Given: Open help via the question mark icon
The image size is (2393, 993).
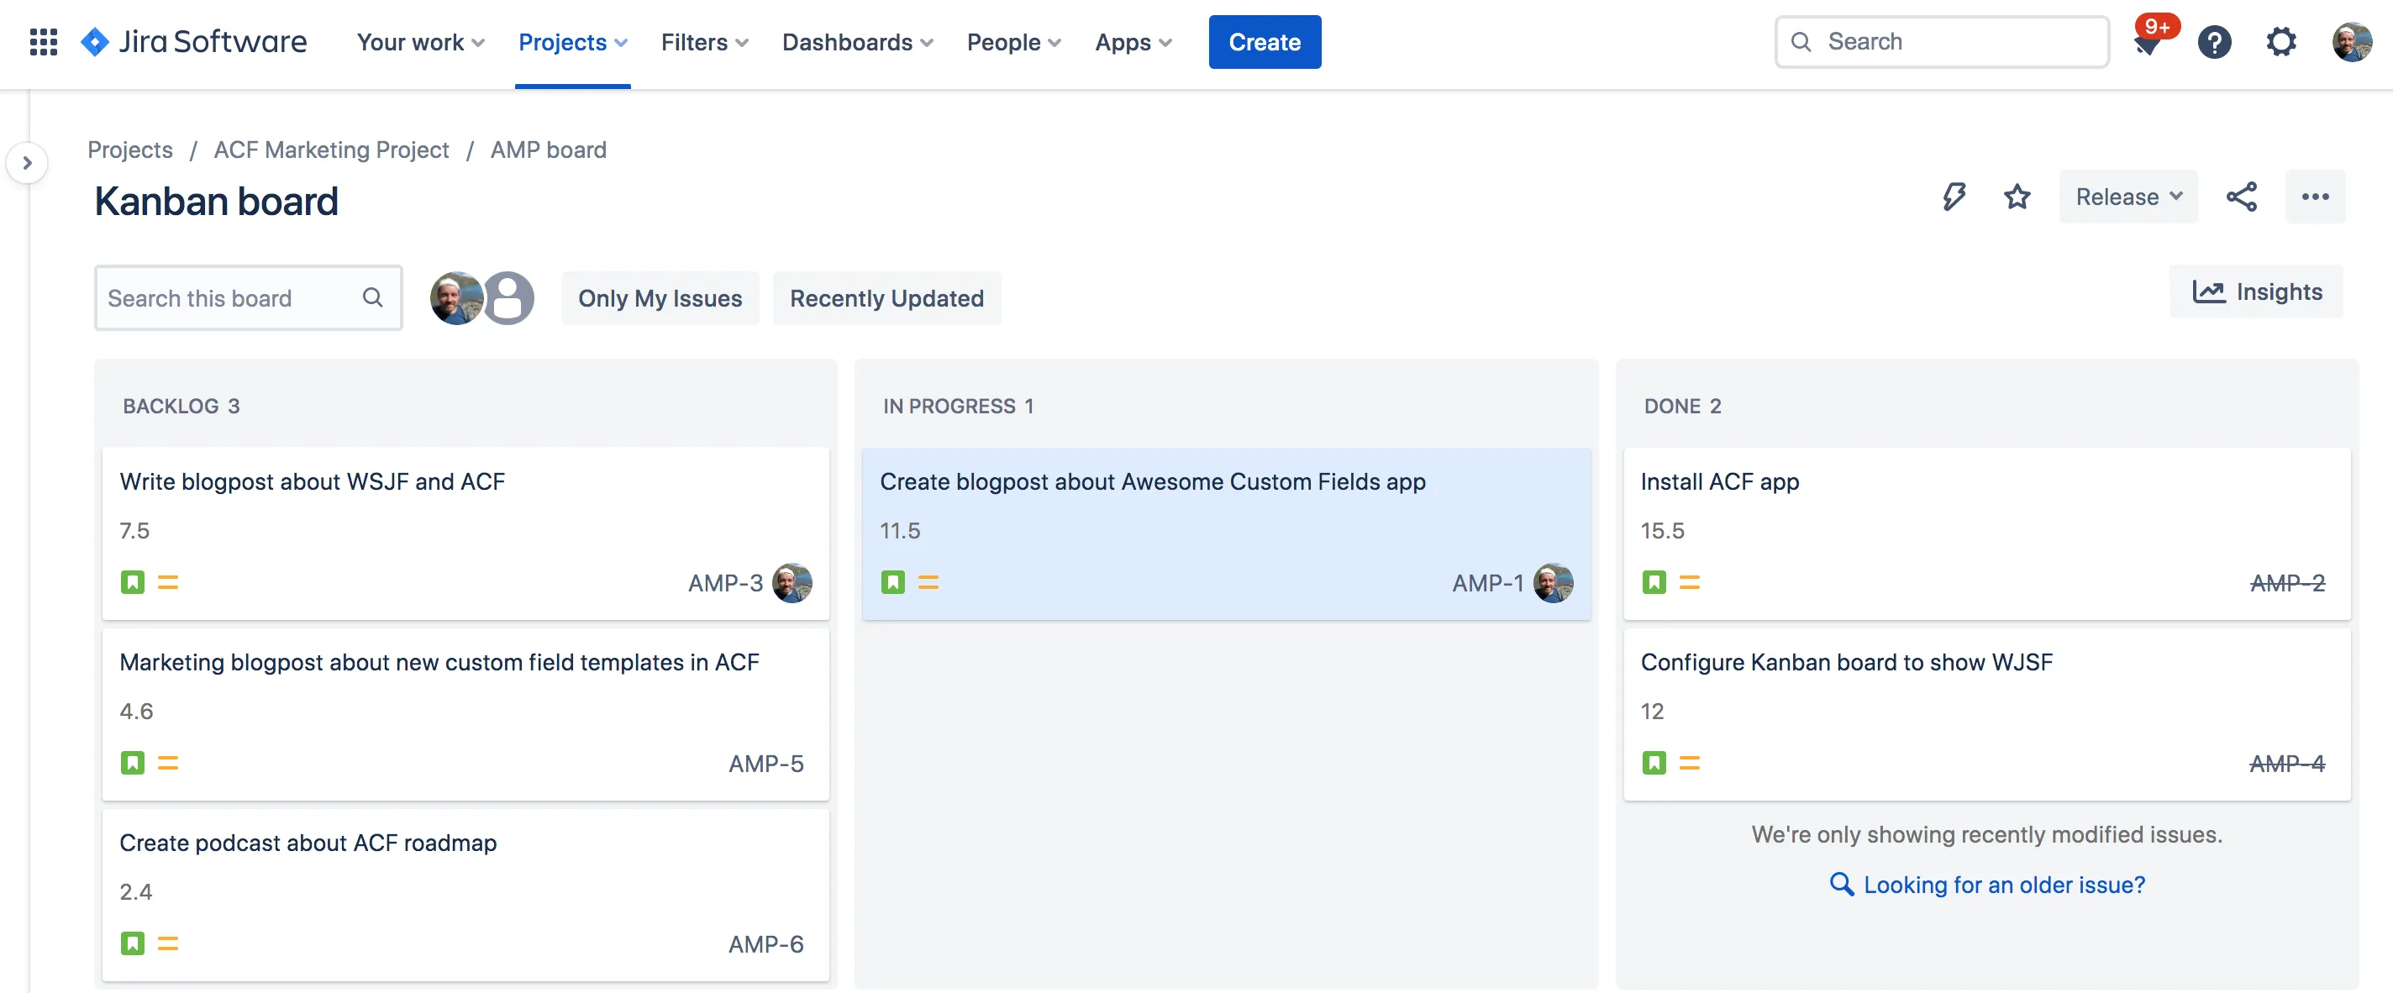Looking at the screenshot, I should click(2216, 42).
